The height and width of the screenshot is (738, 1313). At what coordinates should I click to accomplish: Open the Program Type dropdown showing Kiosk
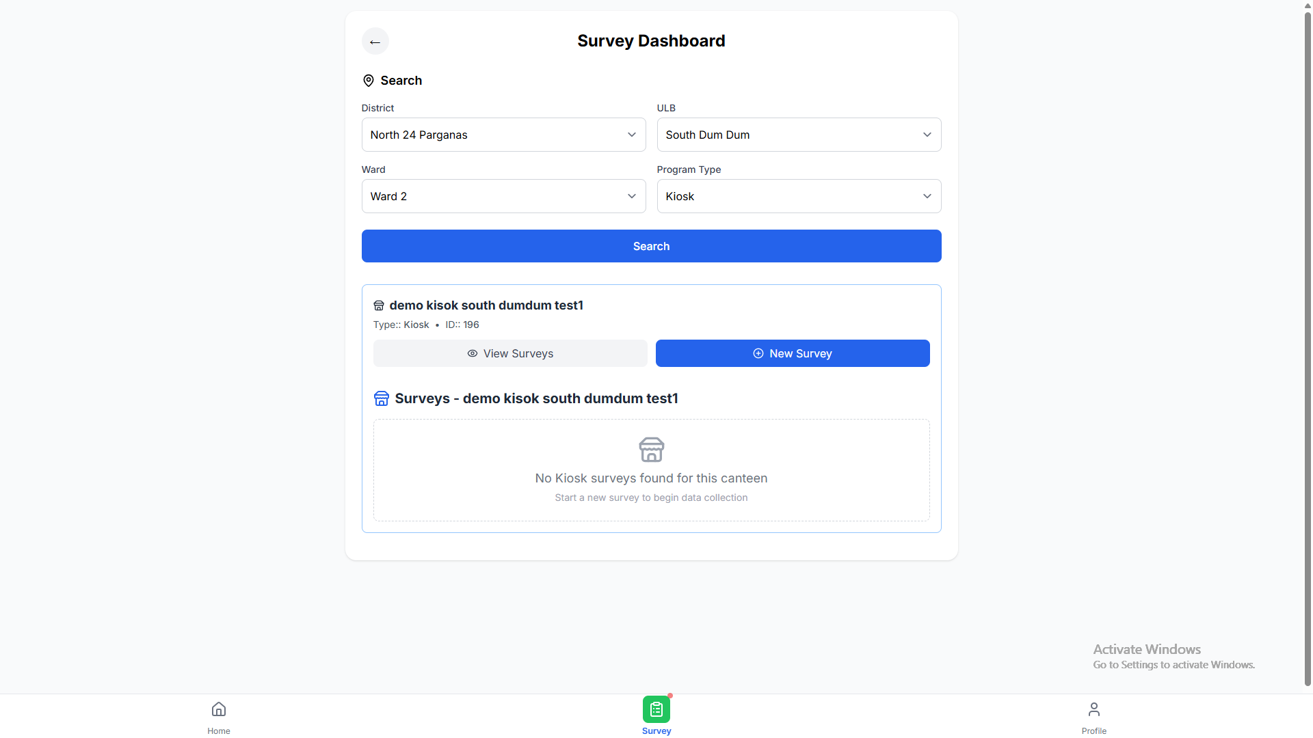(x=799, y=196)
